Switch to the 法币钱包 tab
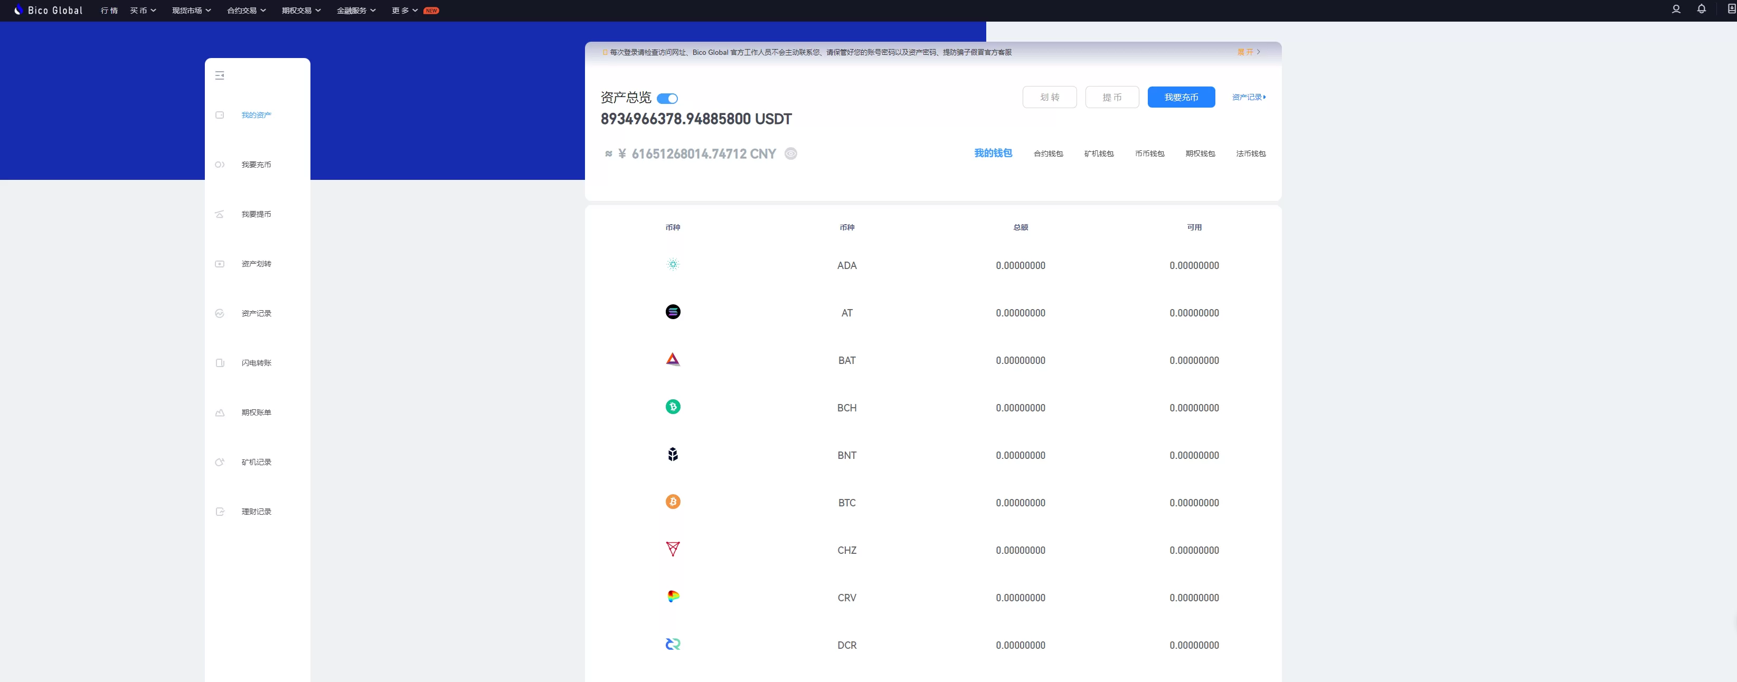This screenshot has height=682, width=1737. pyautogui.click(x=1250, y=153)
